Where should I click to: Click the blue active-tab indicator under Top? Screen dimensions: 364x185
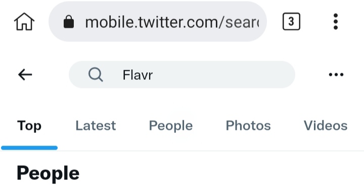pos(29,148)
